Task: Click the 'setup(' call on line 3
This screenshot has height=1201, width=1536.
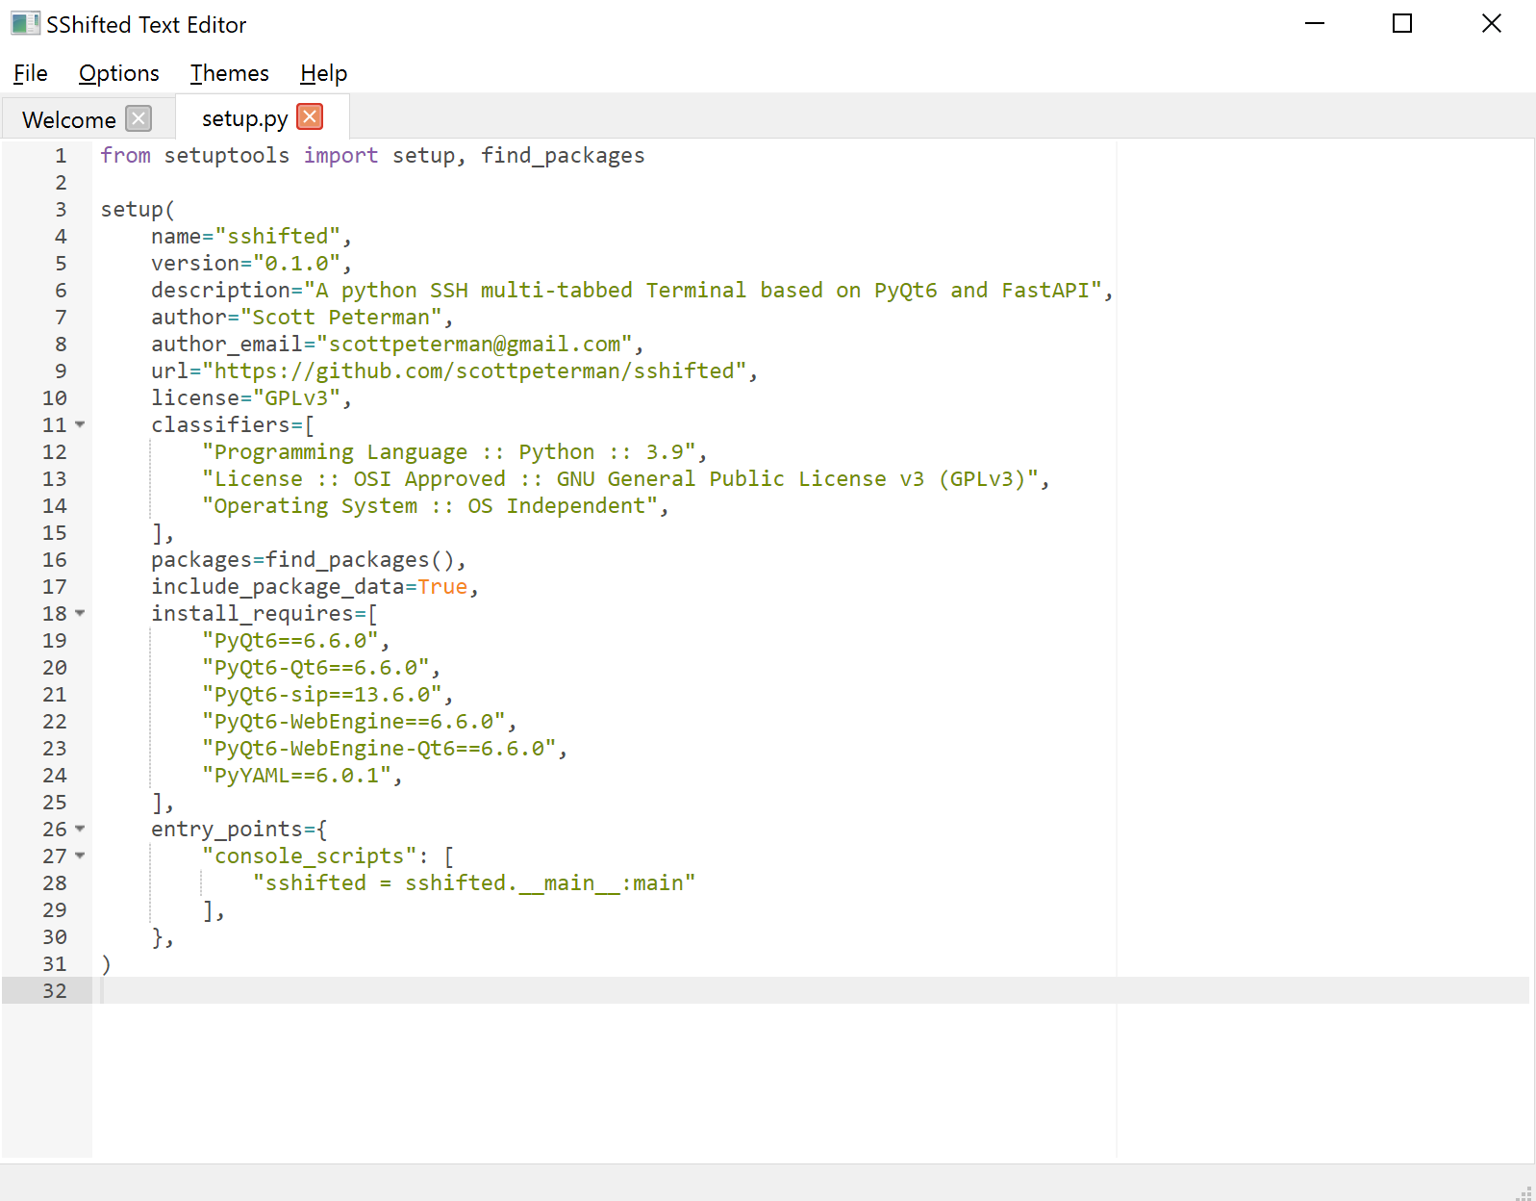Action: click(x=138, y=209)
